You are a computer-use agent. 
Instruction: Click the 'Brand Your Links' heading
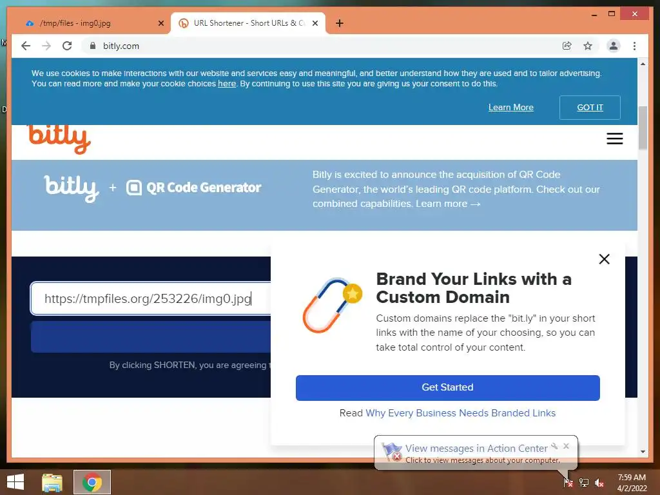(474, 288)
